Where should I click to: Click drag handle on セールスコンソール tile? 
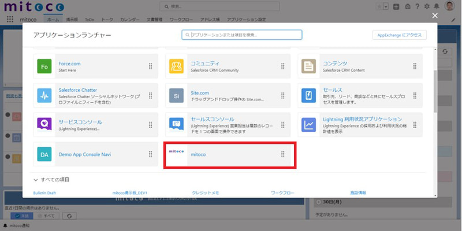(283, 125)
